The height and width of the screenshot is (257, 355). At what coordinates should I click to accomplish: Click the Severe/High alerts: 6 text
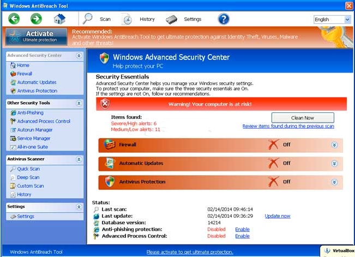click(134, 123)
